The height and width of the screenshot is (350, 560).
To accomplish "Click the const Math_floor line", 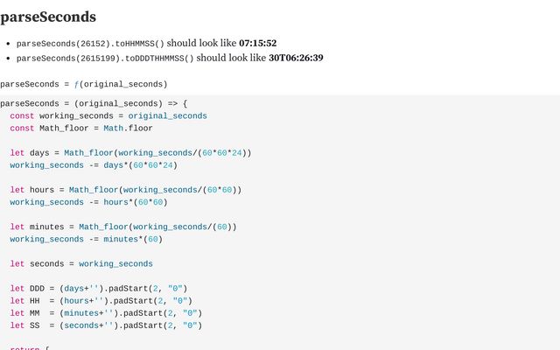I will [81, 129].
